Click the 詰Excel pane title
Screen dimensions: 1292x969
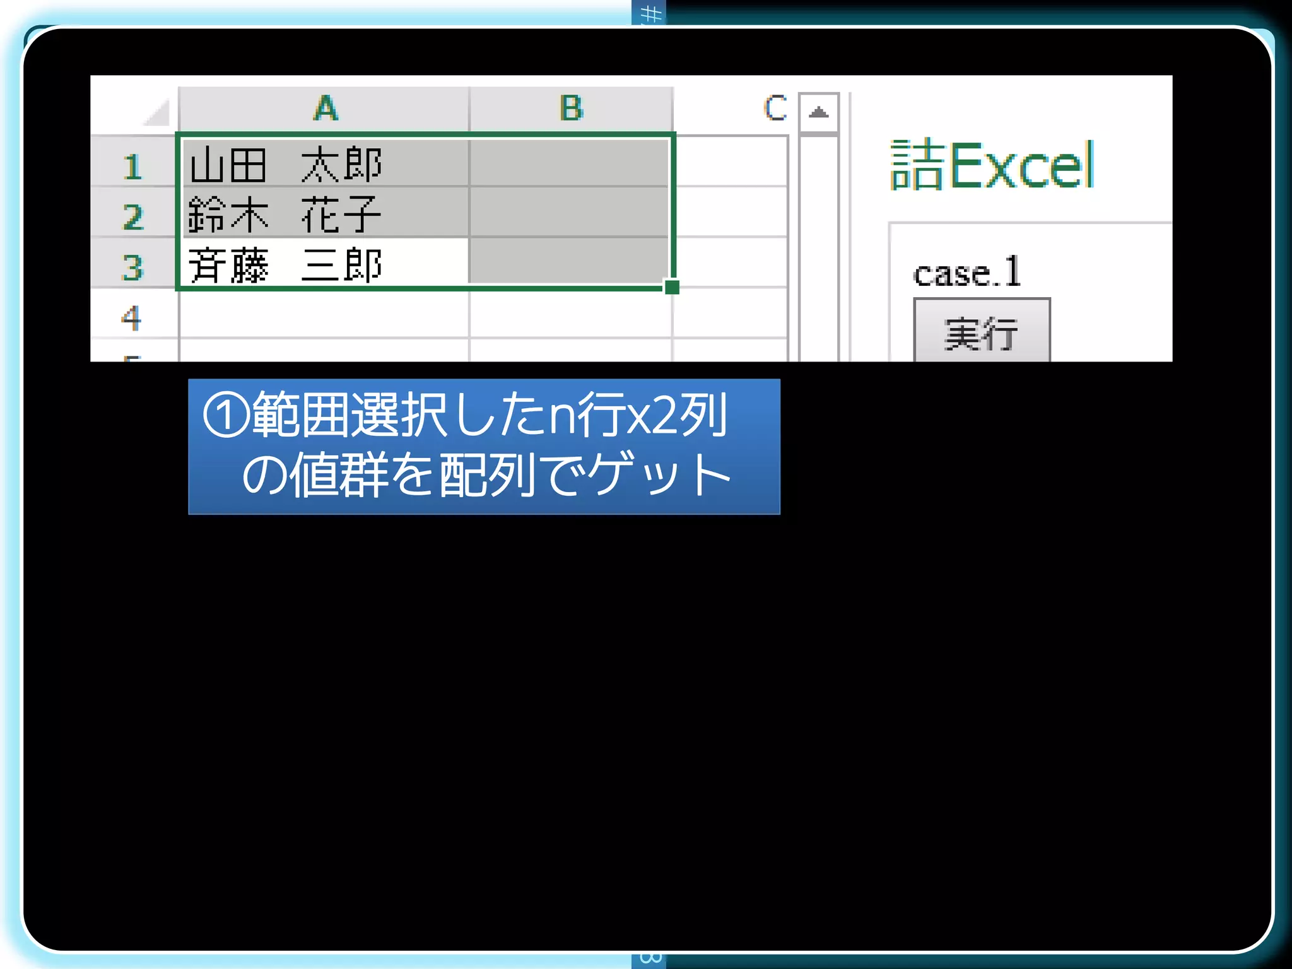(x=991, y=165)
